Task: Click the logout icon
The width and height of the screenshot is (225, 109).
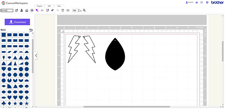Action: [x=202, y=3]
